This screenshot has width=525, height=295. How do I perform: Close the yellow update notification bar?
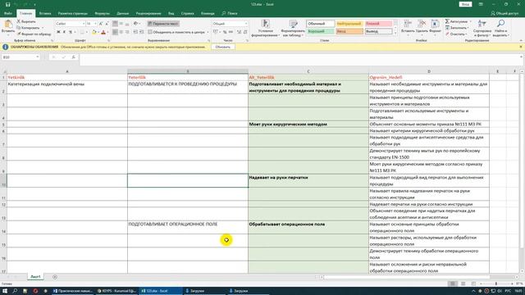[521, 48]
